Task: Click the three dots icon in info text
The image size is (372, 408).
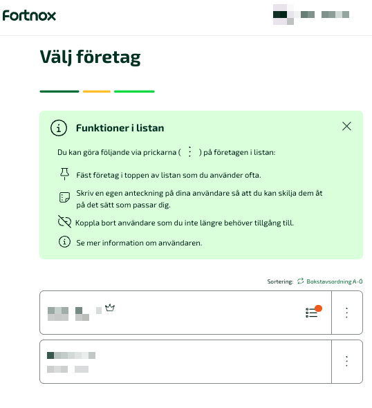Action: point(189,151)
